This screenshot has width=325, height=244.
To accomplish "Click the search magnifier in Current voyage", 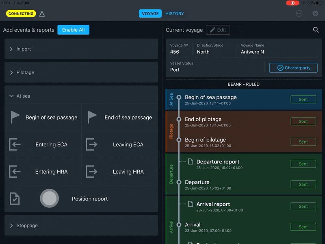I will click(x=316, y=30).
